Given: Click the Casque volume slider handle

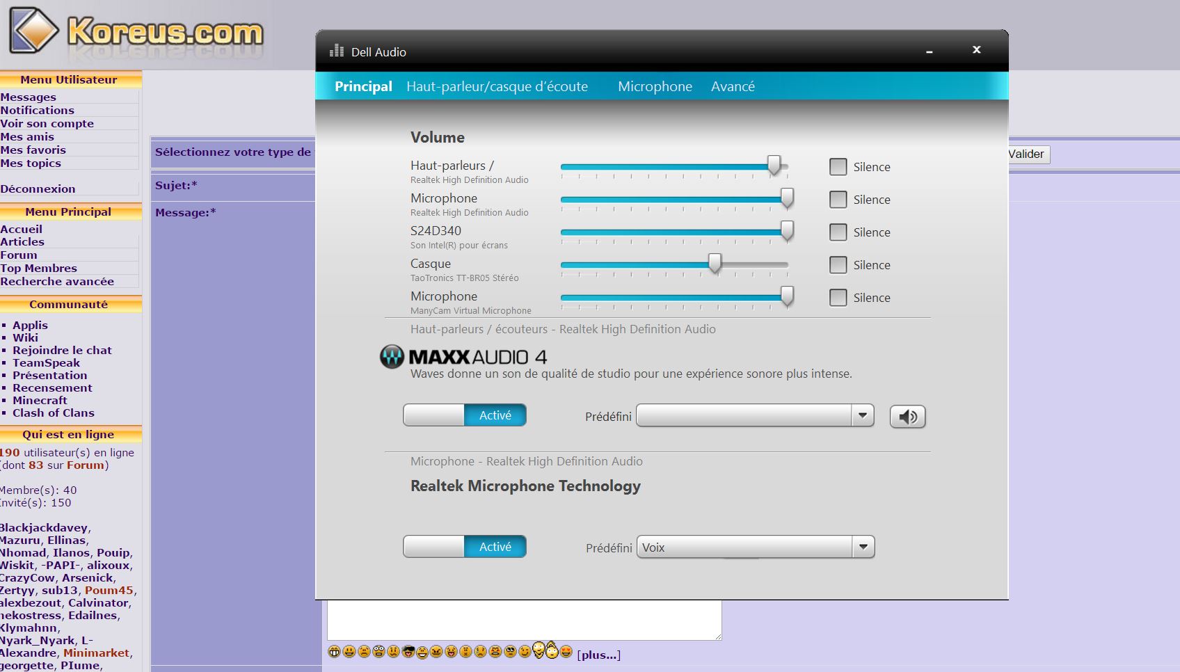Looking at the screenshot, I should point(715,264).
